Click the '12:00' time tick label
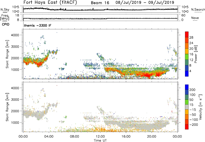 tap(100, 137)
